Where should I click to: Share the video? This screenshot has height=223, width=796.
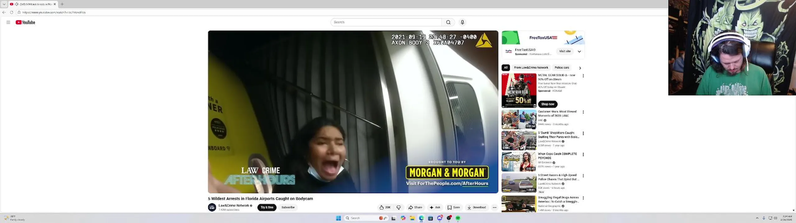point(415,208)
